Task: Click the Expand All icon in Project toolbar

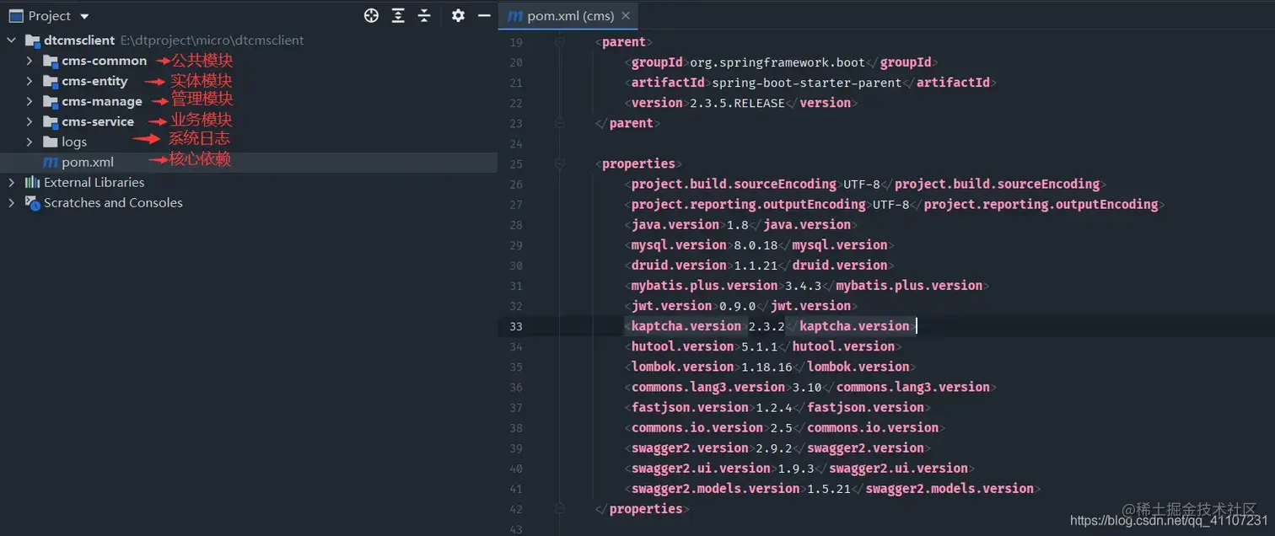Action: coord(398,15)
